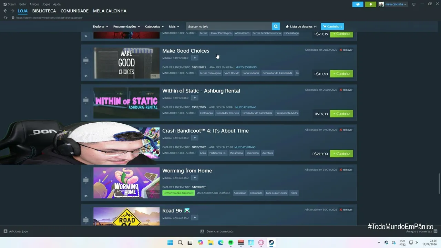Launch Copilot from the taskbar
The image size is (441, 248).
point(201,242)
